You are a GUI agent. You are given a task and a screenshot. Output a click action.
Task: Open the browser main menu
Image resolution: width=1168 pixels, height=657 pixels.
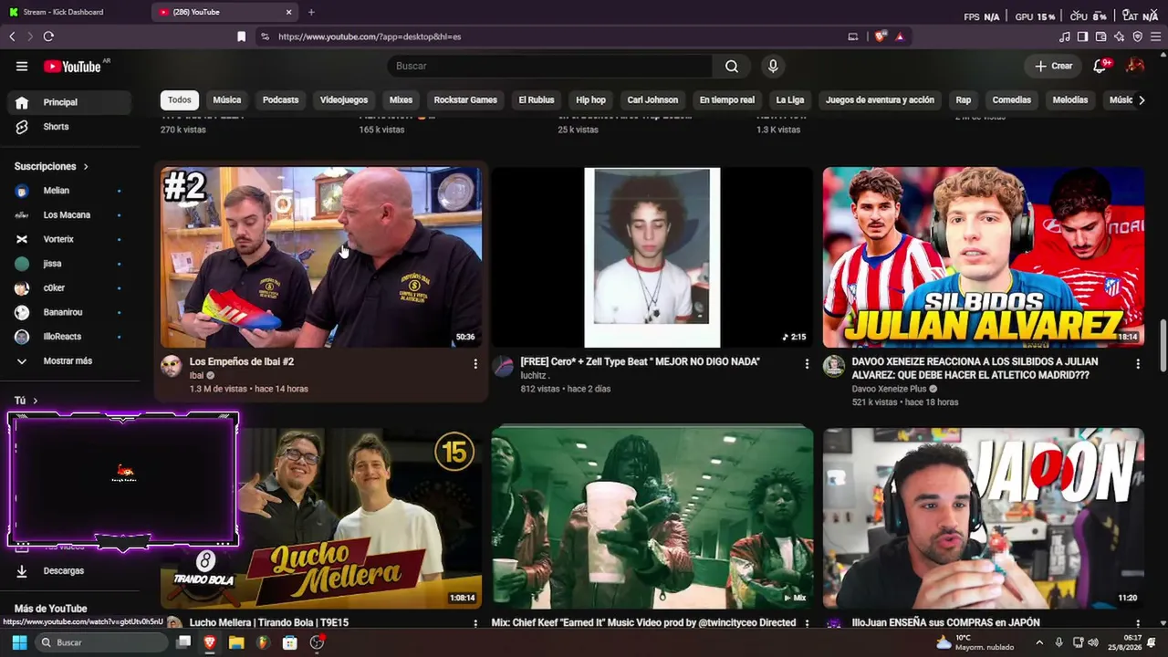[1155, 36]
